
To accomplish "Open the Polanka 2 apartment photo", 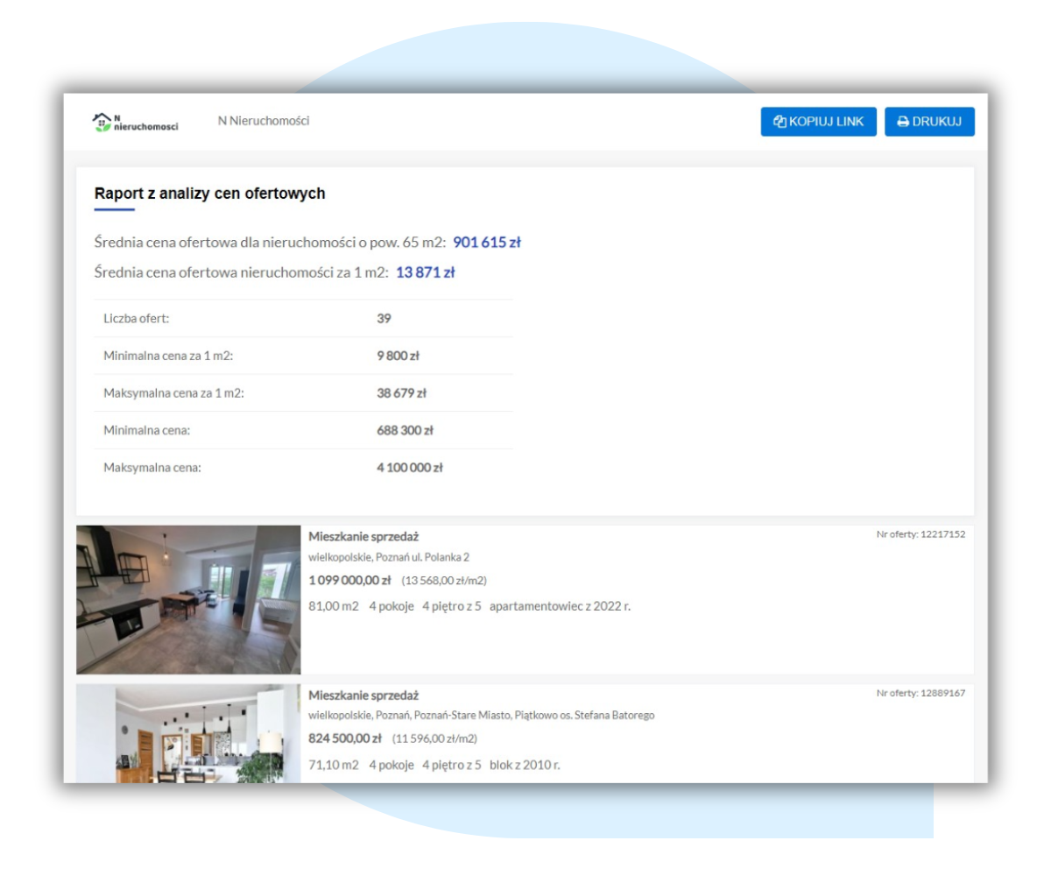I will pyautogui.click(x=188, y=599).
